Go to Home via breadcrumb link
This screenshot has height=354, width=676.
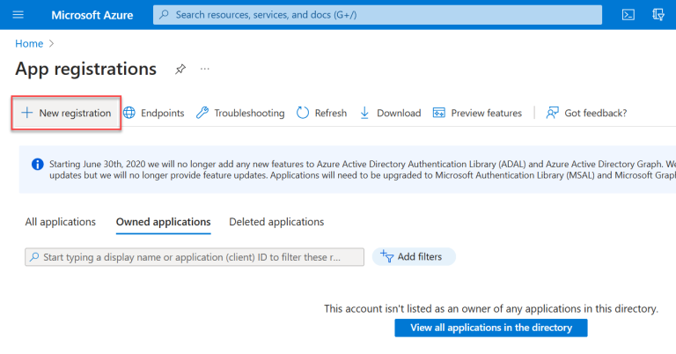point(29,43)
